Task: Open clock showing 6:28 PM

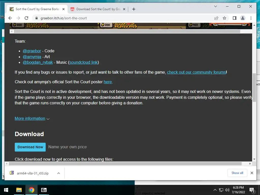Action: (x=238, y=190)
